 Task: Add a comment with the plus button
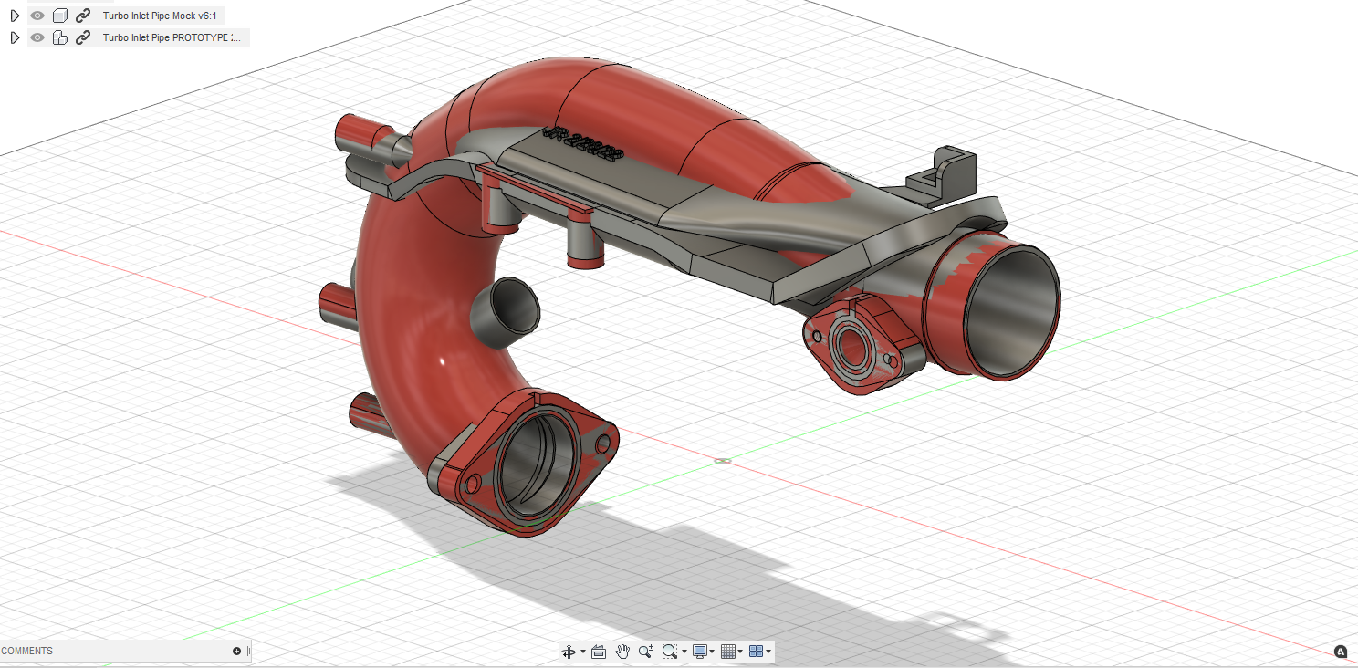(x=237, y=651)
